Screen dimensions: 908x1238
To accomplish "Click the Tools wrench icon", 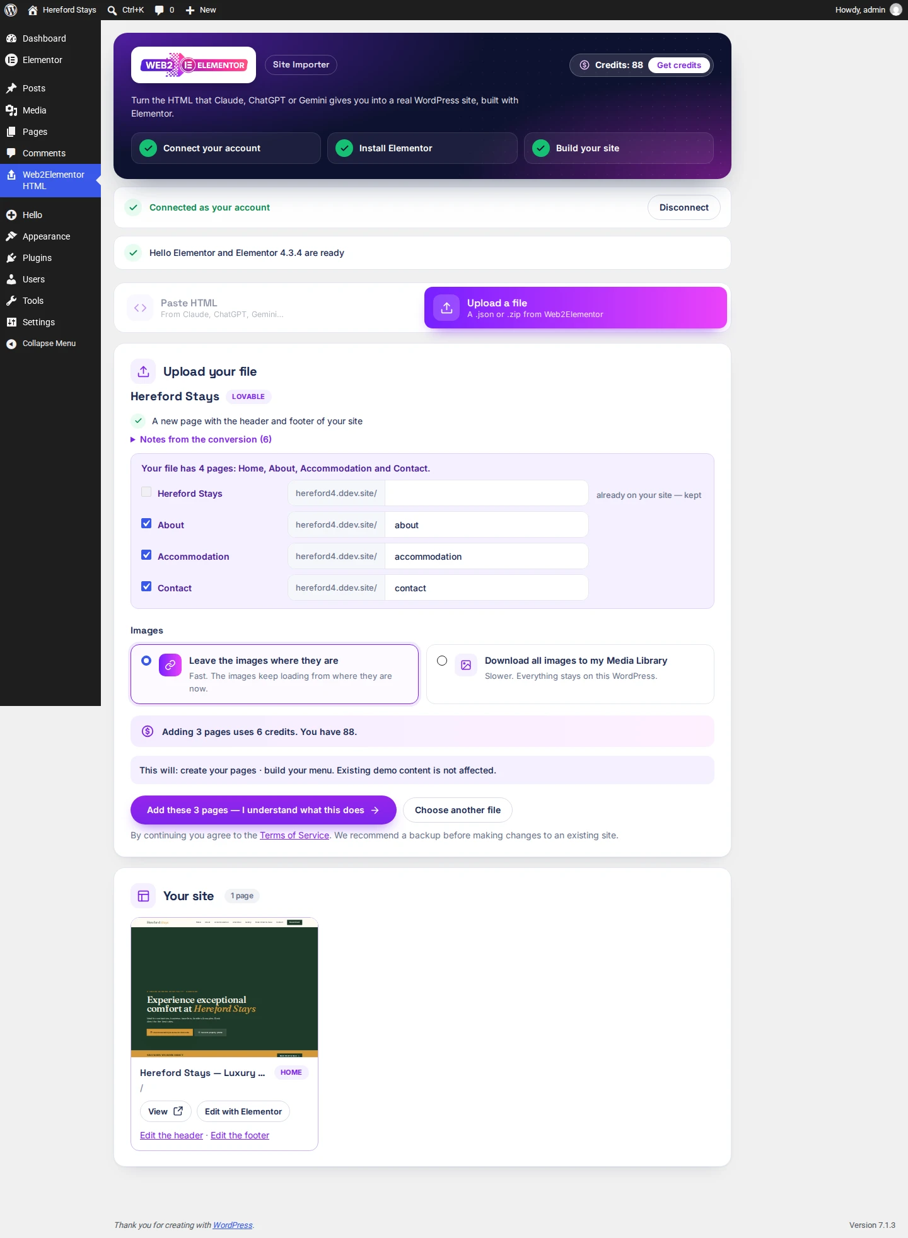I will pos(11,301).
